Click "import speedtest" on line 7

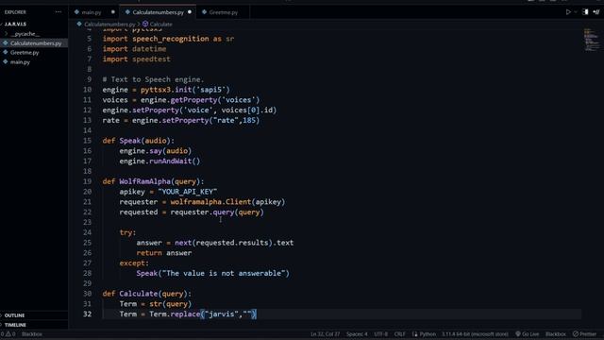point(136,59)
